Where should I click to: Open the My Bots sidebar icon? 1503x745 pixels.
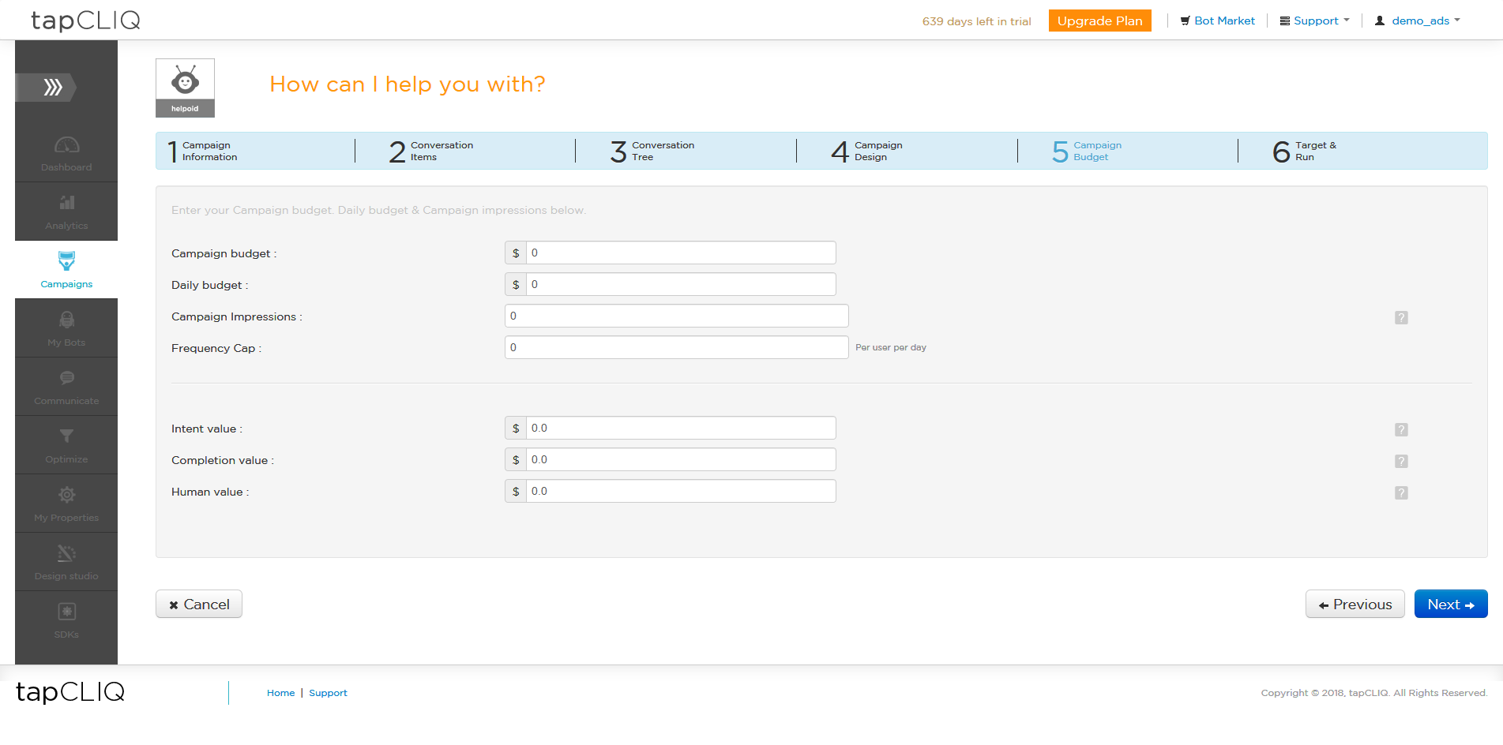66,328
